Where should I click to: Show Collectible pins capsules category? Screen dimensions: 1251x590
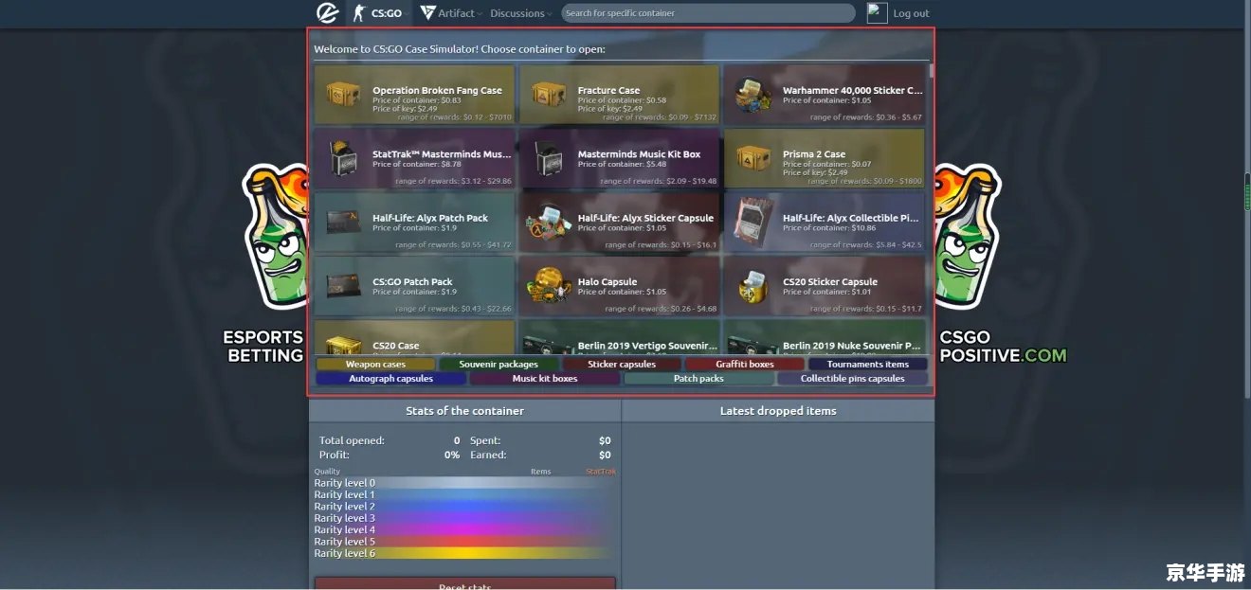[852, 378]
